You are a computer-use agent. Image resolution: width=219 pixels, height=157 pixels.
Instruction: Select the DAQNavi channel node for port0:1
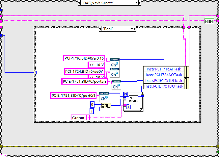tap(104, 97)
